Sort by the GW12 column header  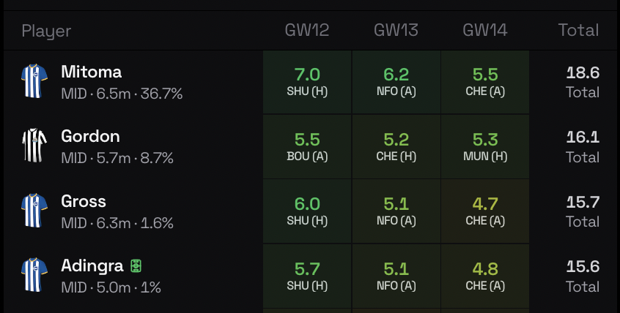307,30
